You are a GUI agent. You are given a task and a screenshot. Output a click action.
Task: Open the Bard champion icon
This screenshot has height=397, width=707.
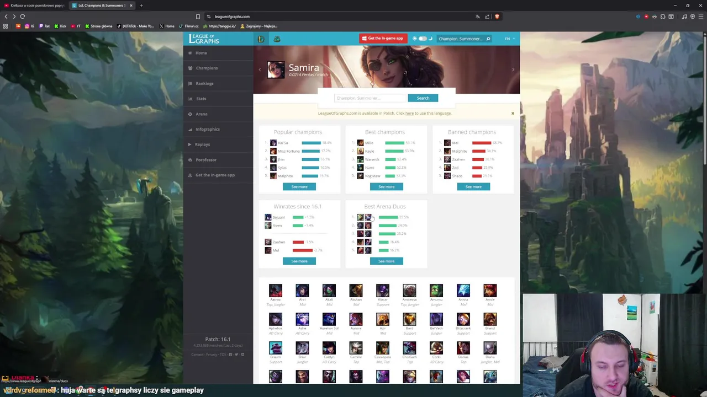click(409, 319)
